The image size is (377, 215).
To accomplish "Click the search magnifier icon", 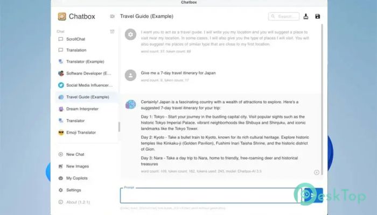I will [x=273, y=16].
